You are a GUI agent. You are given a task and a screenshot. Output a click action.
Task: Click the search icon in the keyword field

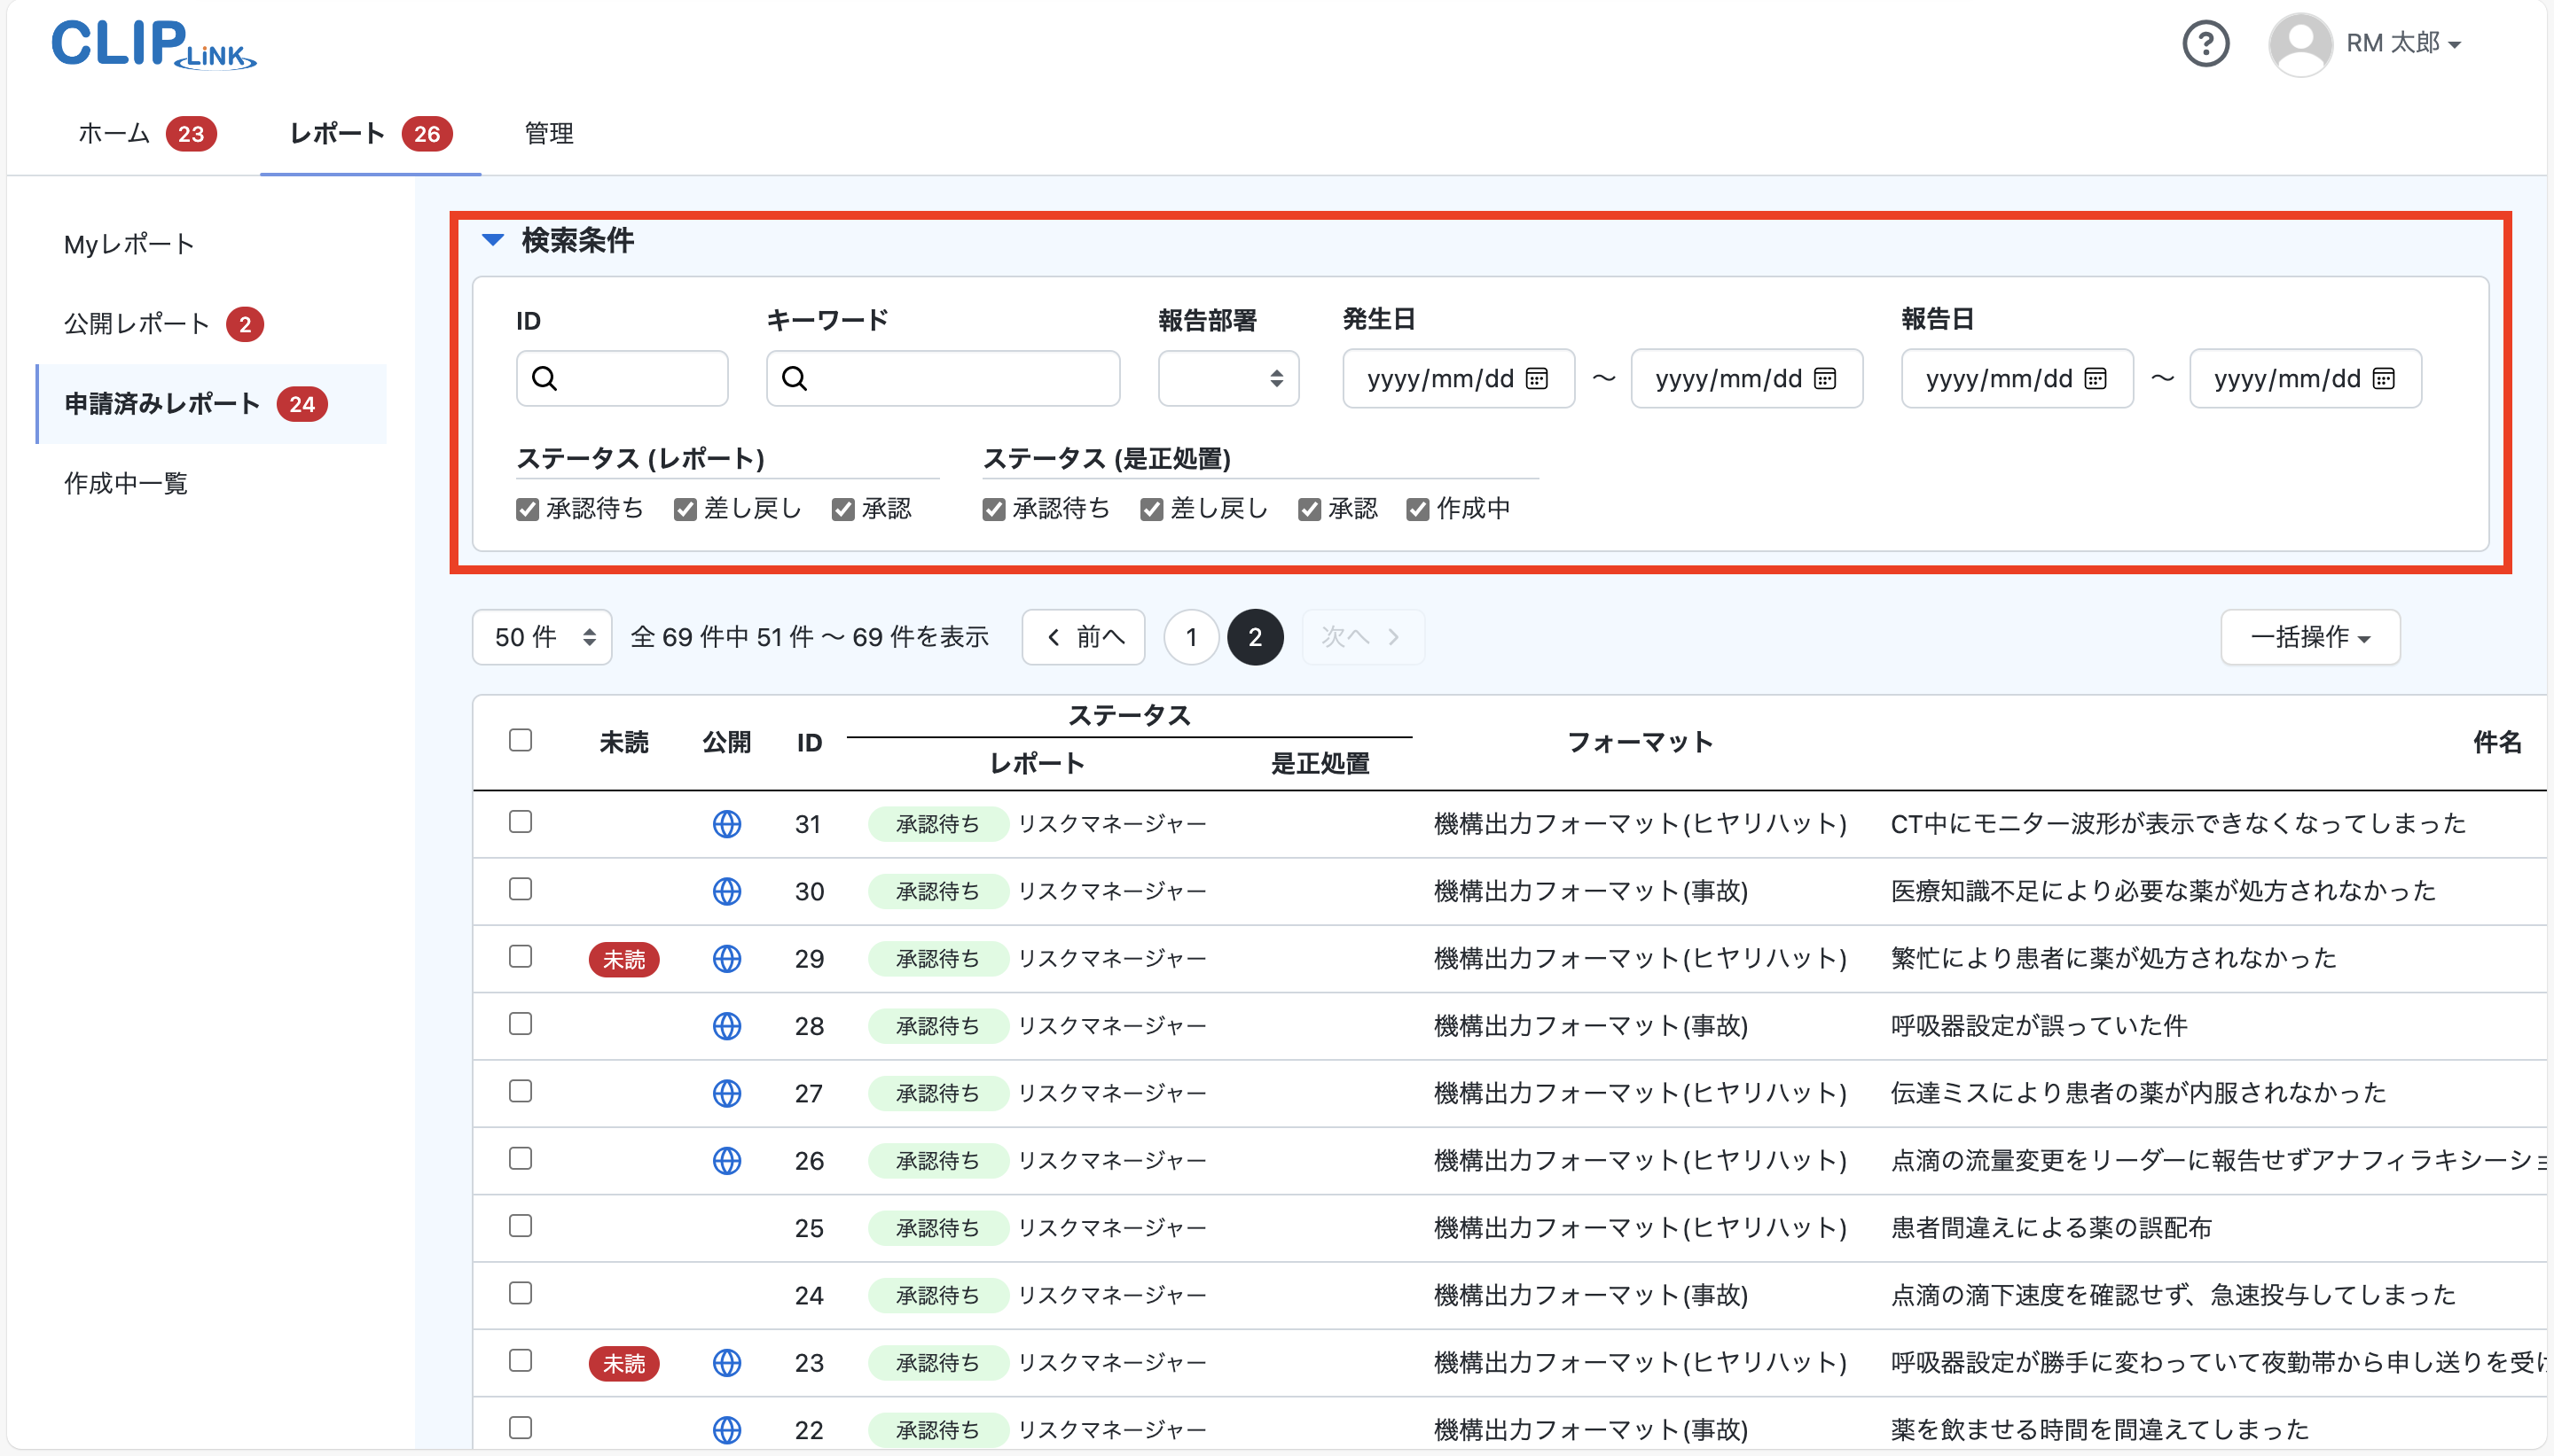click(795, 378)
